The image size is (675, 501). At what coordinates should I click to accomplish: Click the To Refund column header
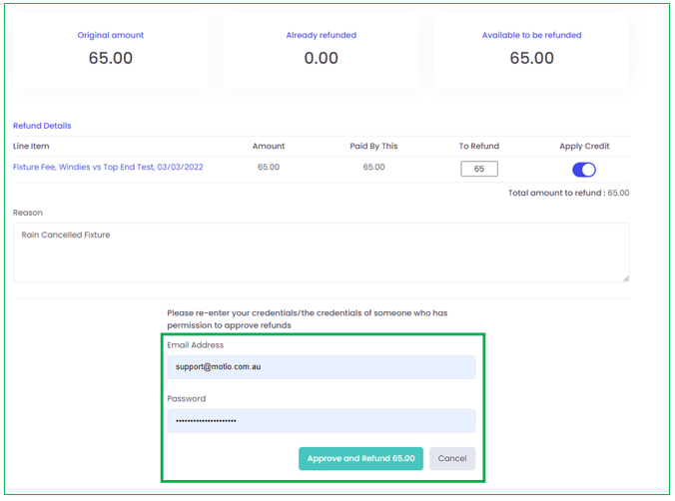479,146
